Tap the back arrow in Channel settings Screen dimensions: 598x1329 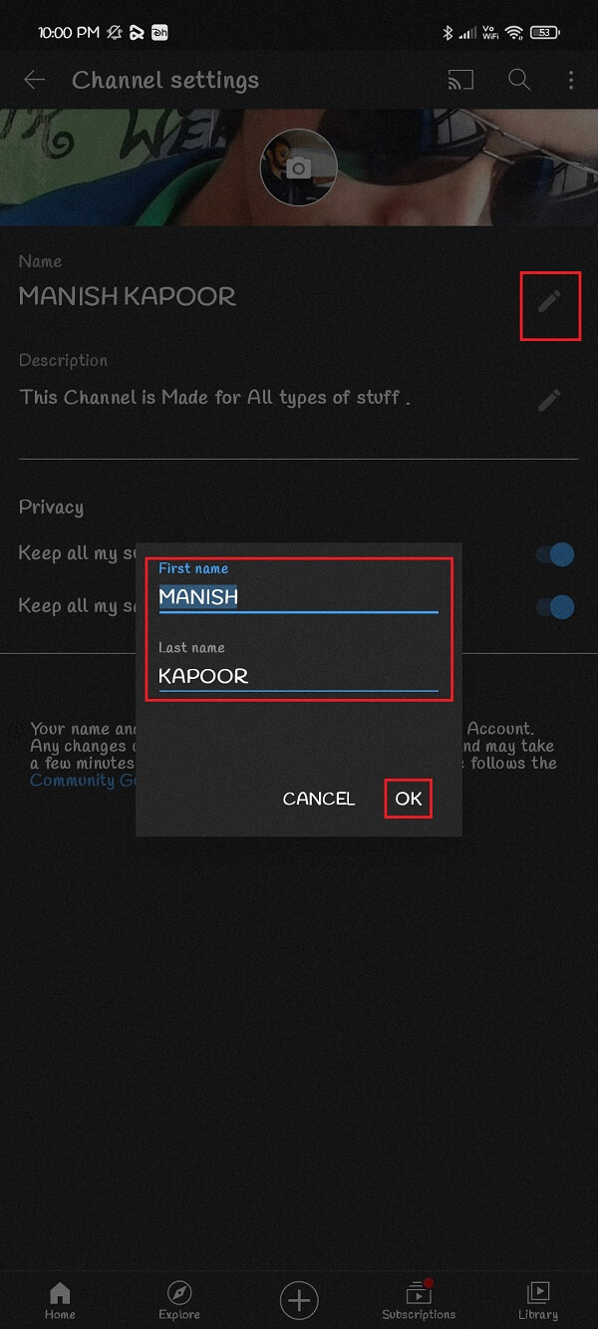(35, 80)
